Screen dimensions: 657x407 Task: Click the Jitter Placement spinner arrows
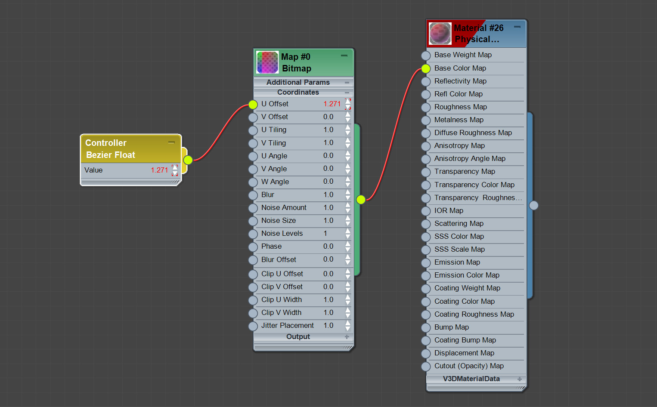[348, 325]
